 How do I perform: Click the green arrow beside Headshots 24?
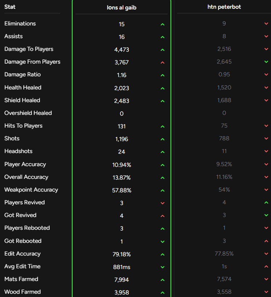click(x=162, y=152)
